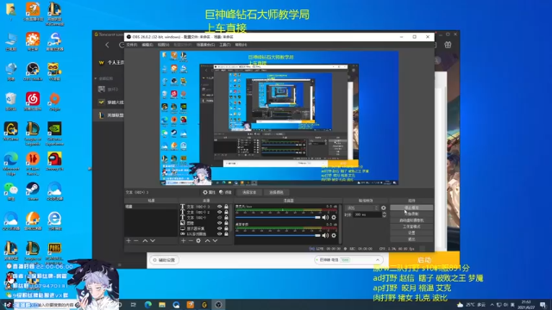Toggle visibility of the last source row
This screenshot has height=310, width=552.
[220, 234]
